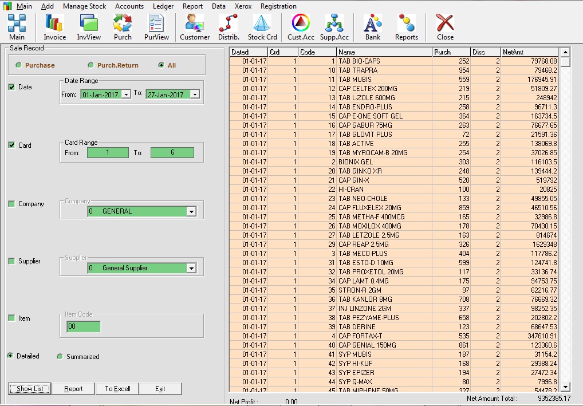
Task: Click the Item Code input field
Action: (x=84, y=326)
